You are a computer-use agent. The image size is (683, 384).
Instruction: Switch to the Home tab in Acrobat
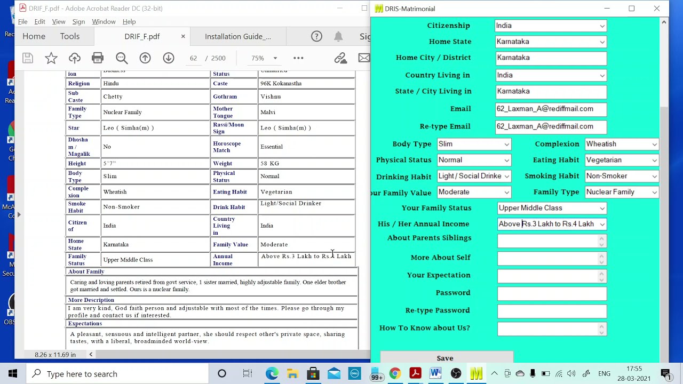tap(34, 36)
